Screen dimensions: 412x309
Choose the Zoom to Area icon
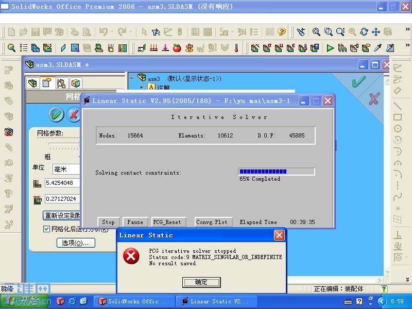[x=328, y=32]
